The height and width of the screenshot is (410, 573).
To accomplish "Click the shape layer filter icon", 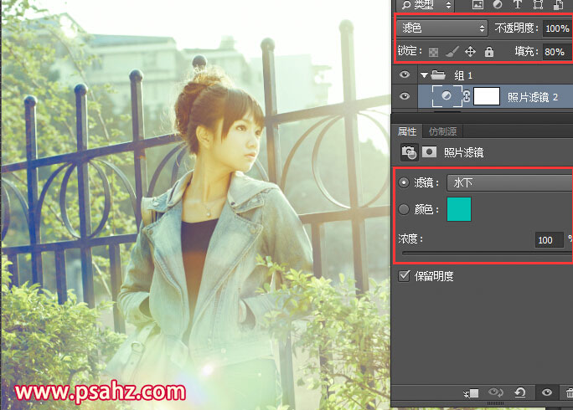I will click(x=538, y=5).
